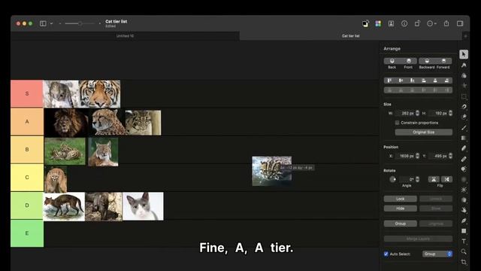Click the Hide button

401,209
